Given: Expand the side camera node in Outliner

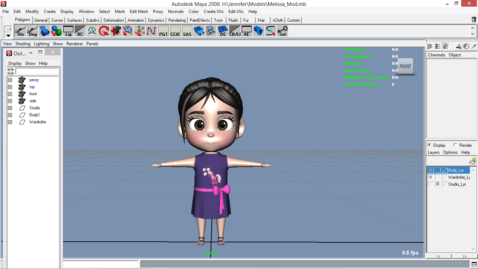Looking at the screenshot, I should point(10,101).
